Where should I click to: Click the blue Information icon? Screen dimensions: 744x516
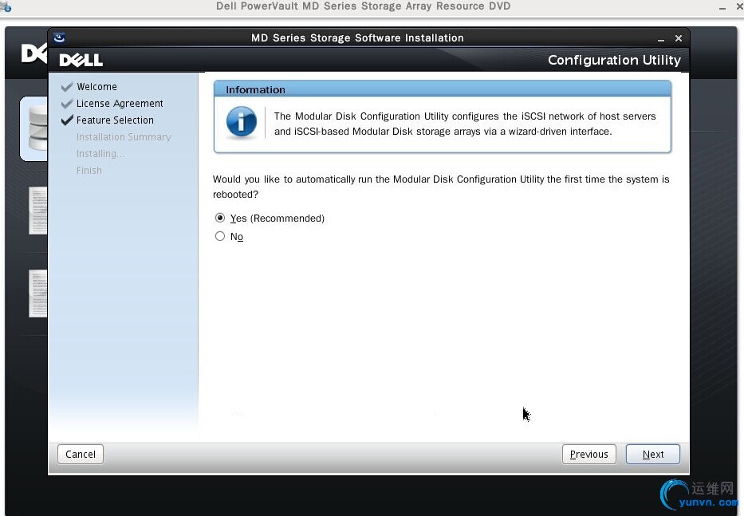coord(241,122)
